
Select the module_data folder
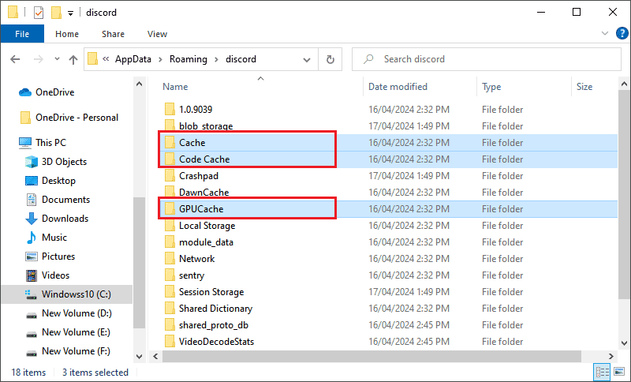click(206, 242)
